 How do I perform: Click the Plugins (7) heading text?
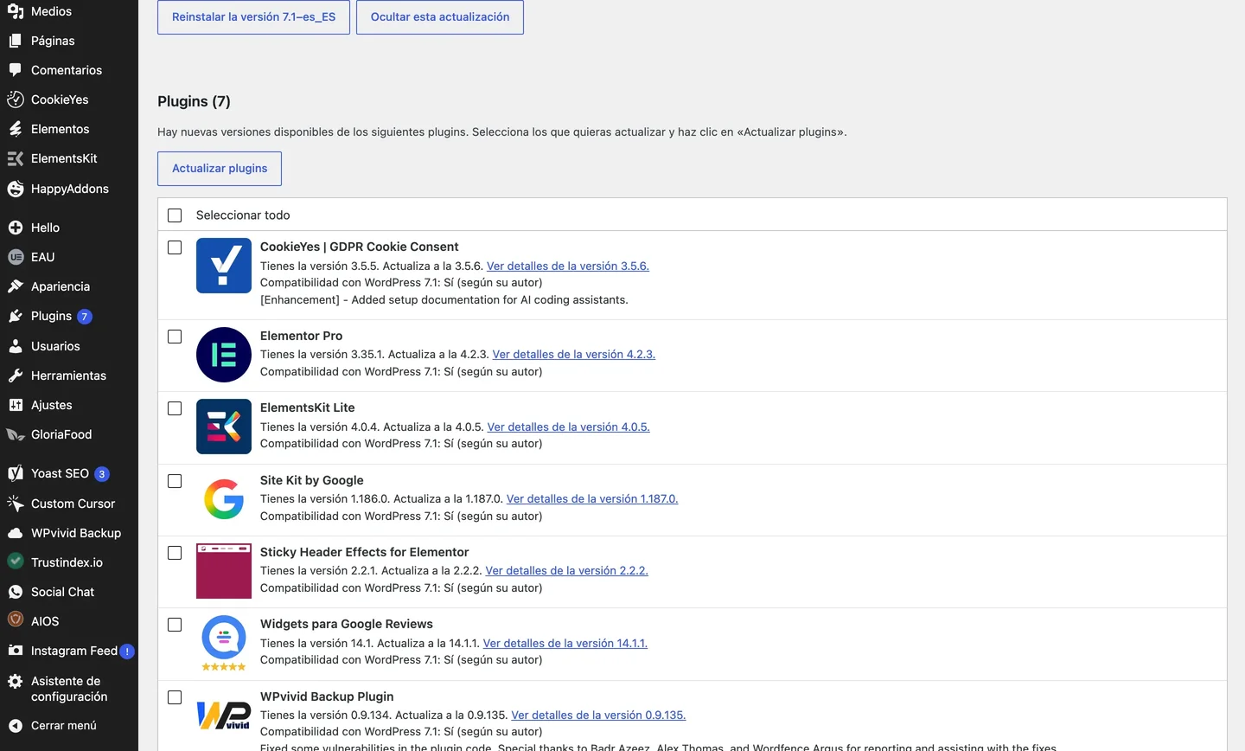point(194,102)
